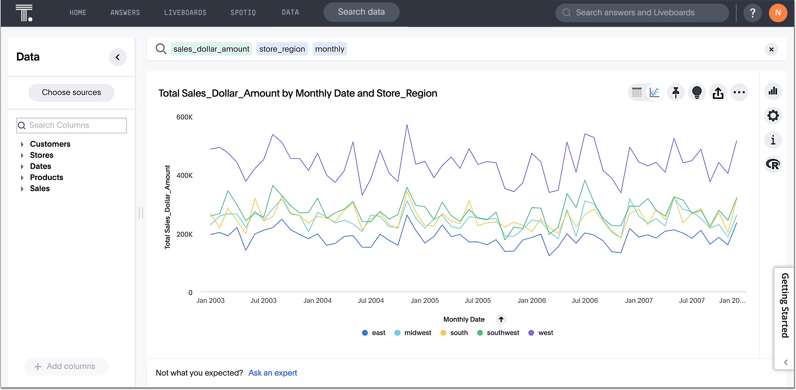Collapse the Data panel with chevron

(x=118, y=57)
